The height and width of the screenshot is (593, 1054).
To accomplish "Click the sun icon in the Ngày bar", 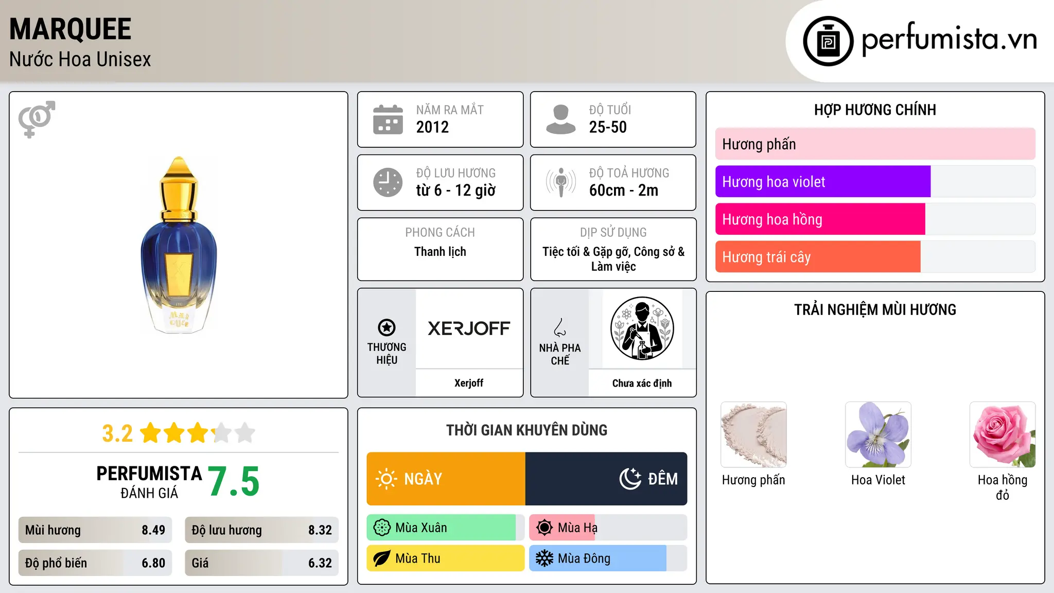I will (387, 479).
